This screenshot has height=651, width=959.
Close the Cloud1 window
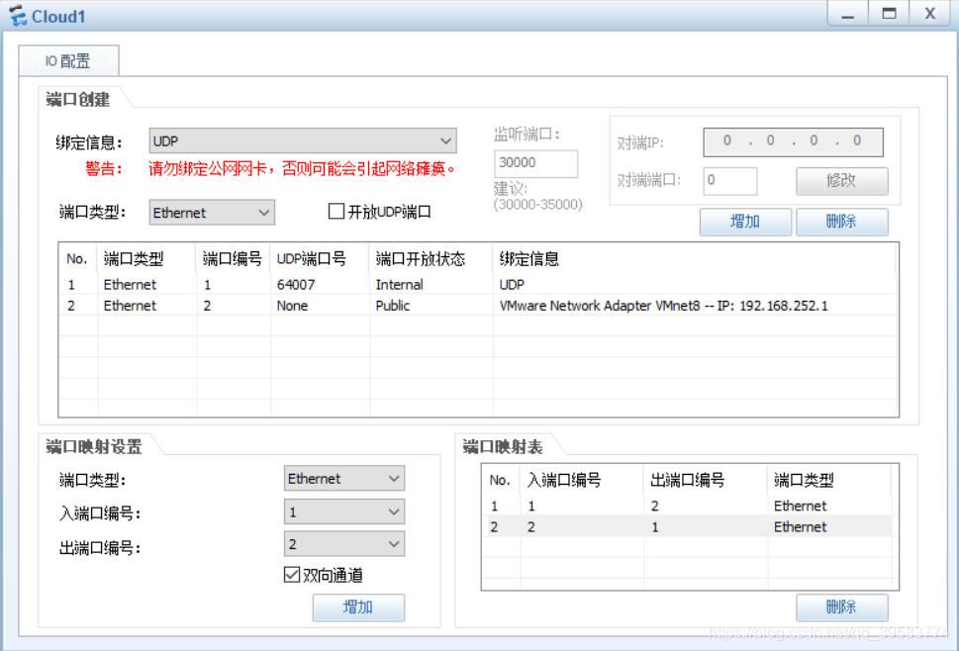pos(929,14)
